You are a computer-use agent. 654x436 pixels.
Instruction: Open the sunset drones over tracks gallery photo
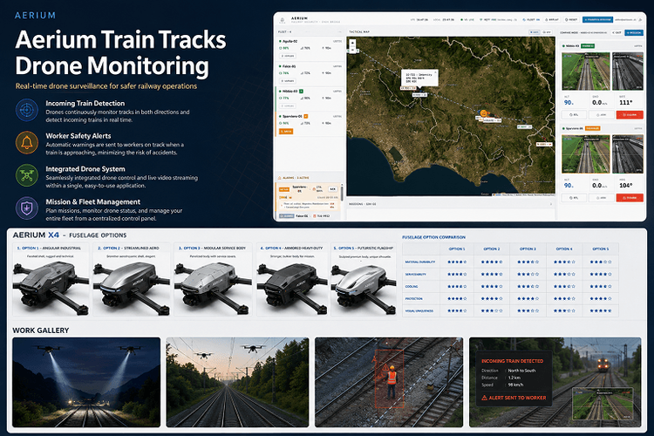237,382
